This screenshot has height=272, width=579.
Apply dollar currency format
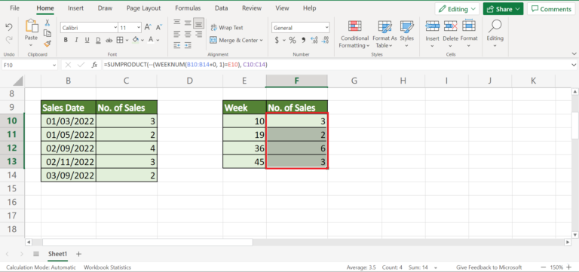tap(277, 40)
